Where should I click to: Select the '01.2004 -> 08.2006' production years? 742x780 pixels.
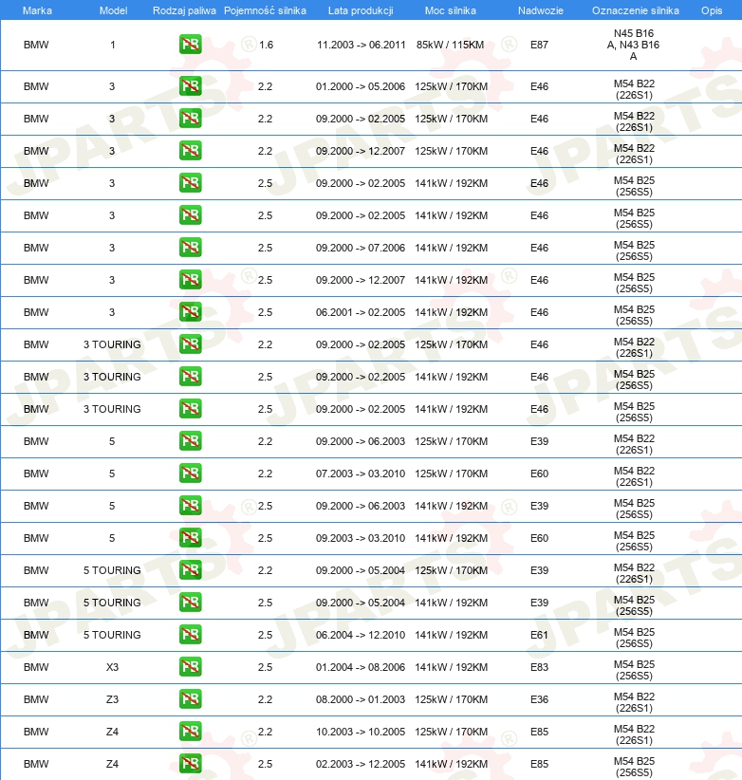pyautogui.click(x=361, y=667)
